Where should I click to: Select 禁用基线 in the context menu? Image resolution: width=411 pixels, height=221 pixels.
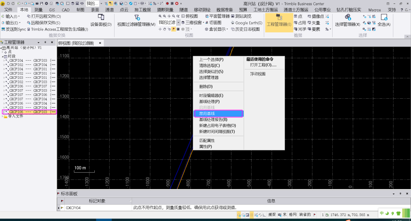click(x=207, y=113)
